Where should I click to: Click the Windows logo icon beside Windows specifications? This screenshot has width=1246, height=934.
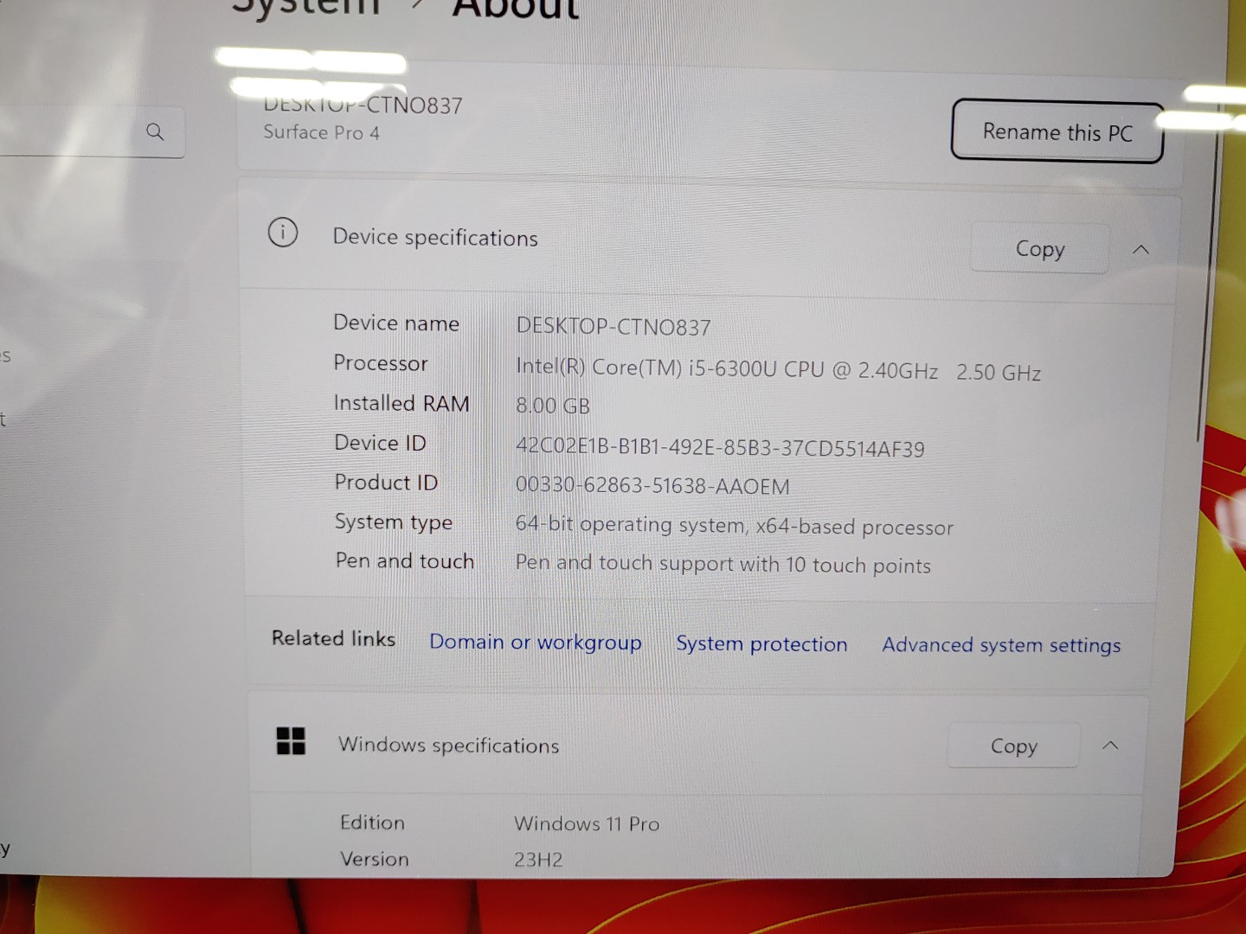click(291, 741)
